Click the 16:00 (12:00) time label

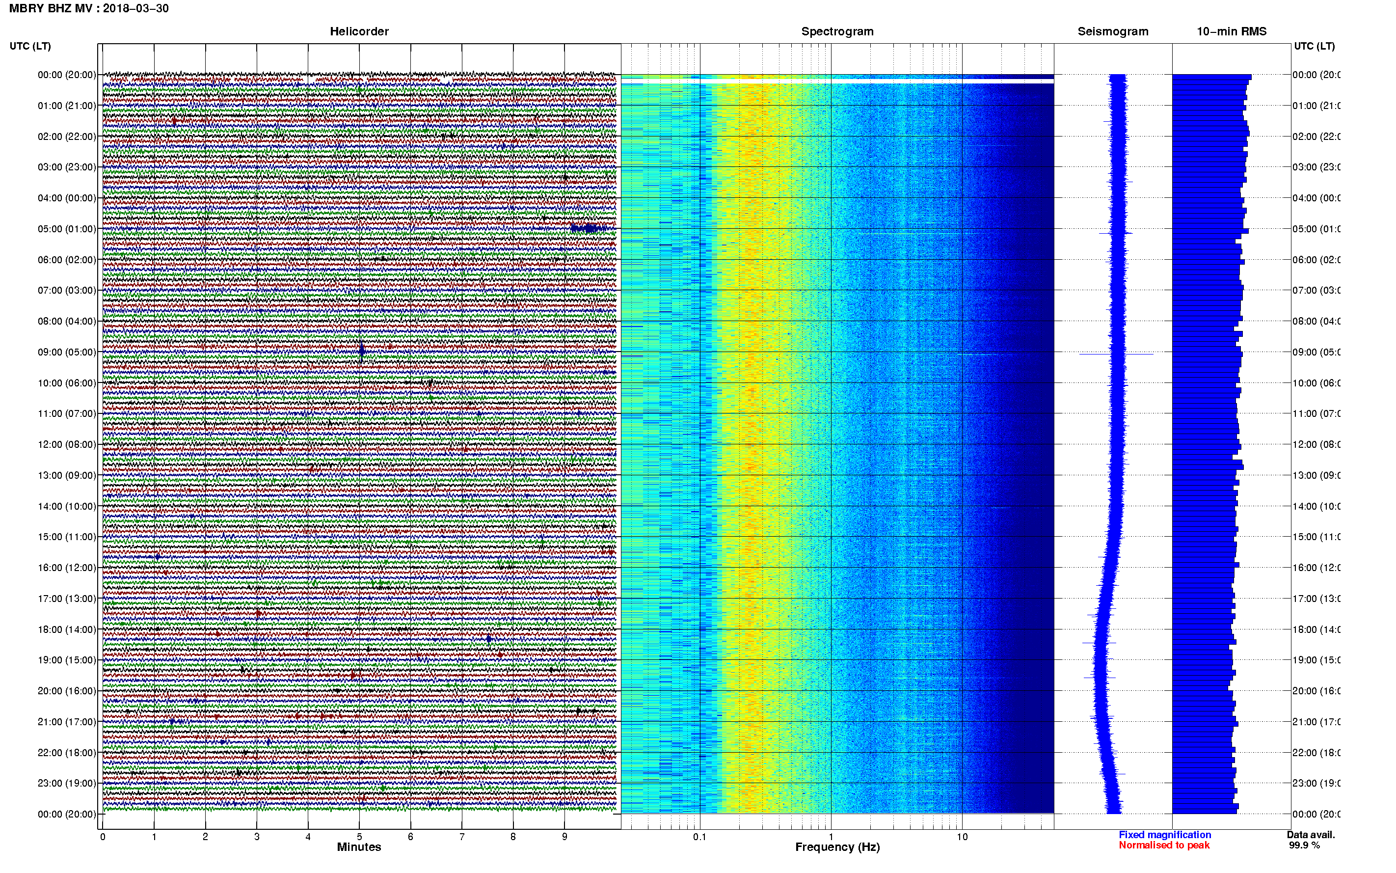[x=67, y=568]
